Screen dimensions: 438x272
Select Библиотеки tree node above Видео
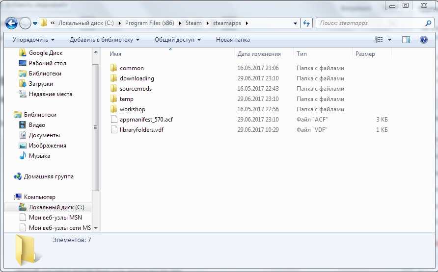pos(40,115)
